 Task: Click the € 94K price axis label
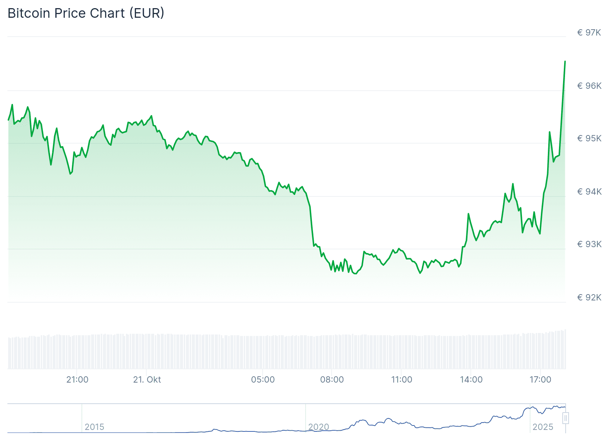(589, 192)
